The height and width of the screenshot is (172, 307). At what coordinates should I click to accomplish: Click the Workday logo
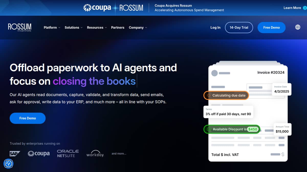tap(95, 153)
